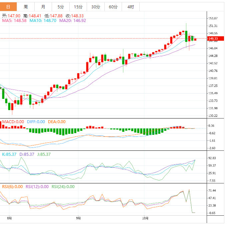
Task: Click the 130.22 price axis label
Action: click(213, 116)
